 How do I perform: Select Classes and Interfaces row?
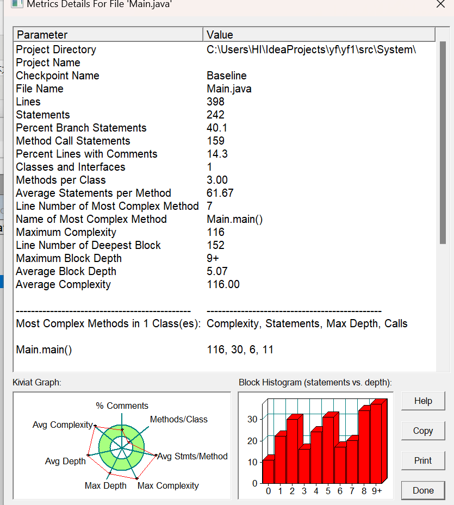click(x=224, y=167)
